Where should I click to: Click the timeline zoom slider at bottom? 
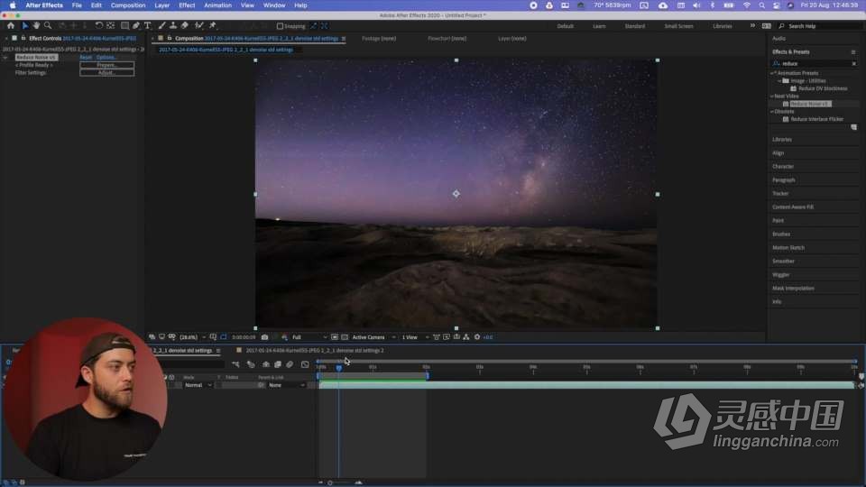click(x=330, y=482)
